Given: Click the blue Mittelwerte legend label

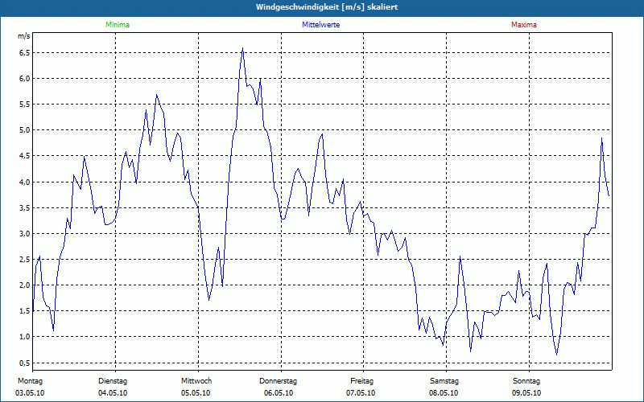Looking at the screenshot, I should 320,25.
